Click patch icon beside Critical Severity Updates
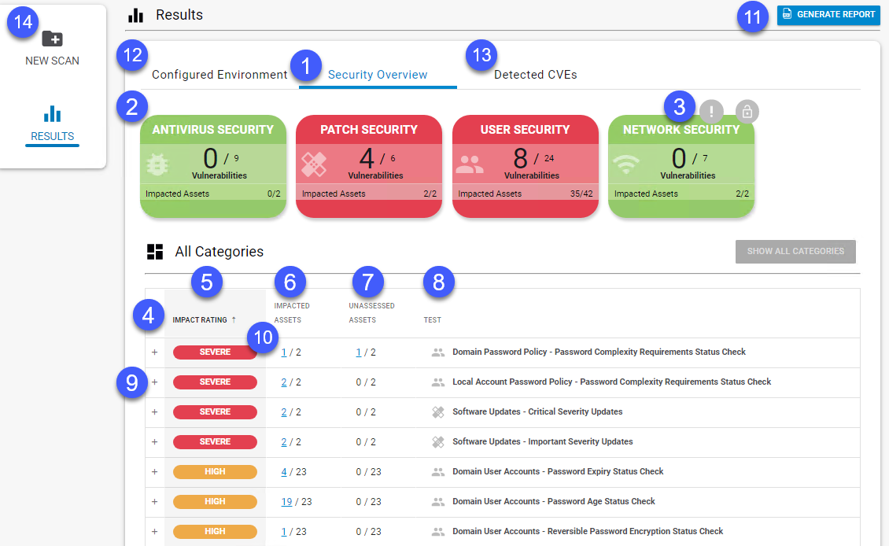 (x=437, y=412)
